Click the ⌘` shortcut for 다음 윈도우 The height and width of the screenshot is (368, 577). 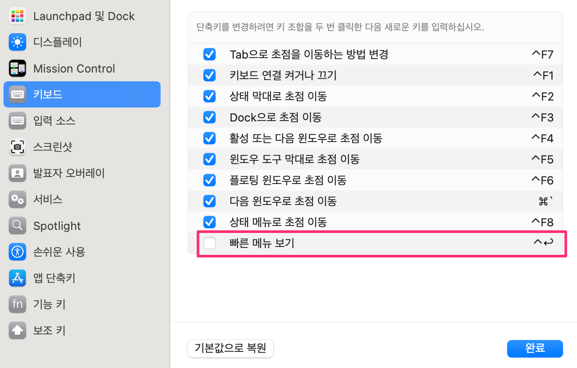tap(546, 201)
